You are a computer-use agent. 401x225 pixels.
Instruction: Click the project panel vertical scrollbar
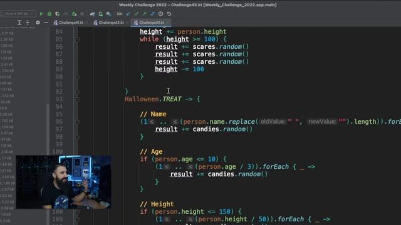(x=48, y=129)
